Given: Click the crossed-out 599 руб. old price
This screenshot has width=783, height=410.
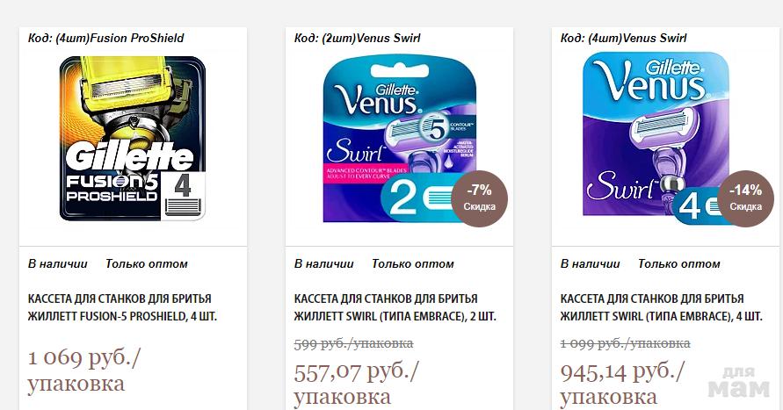Looking at the screenshot, I should tap(353, 343).
